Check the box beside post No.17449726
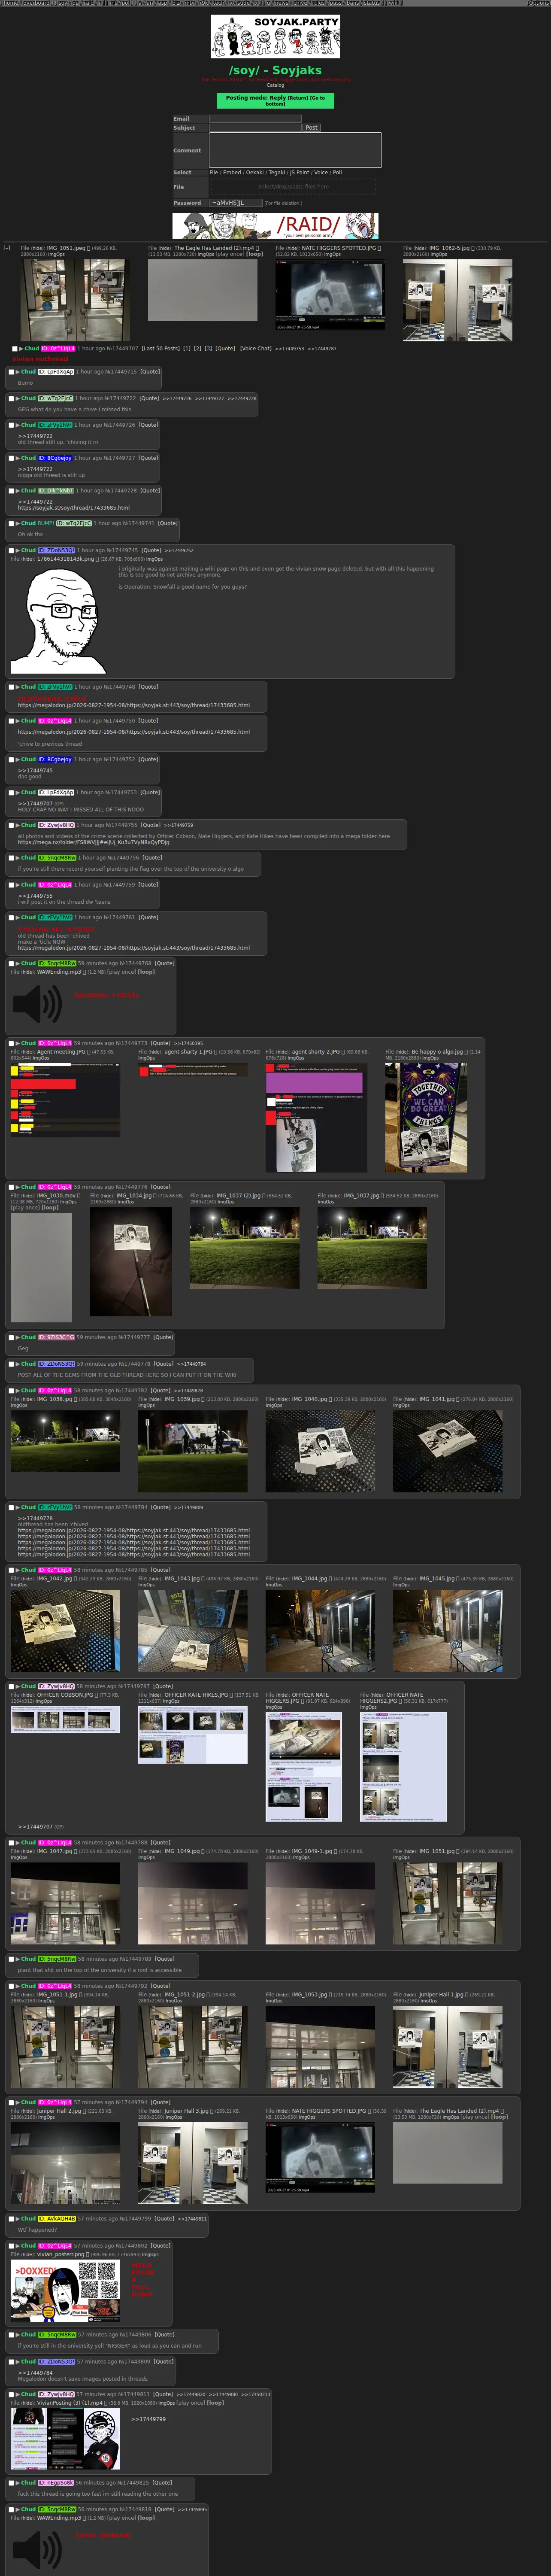The image size is (551, 2576). 12,425
